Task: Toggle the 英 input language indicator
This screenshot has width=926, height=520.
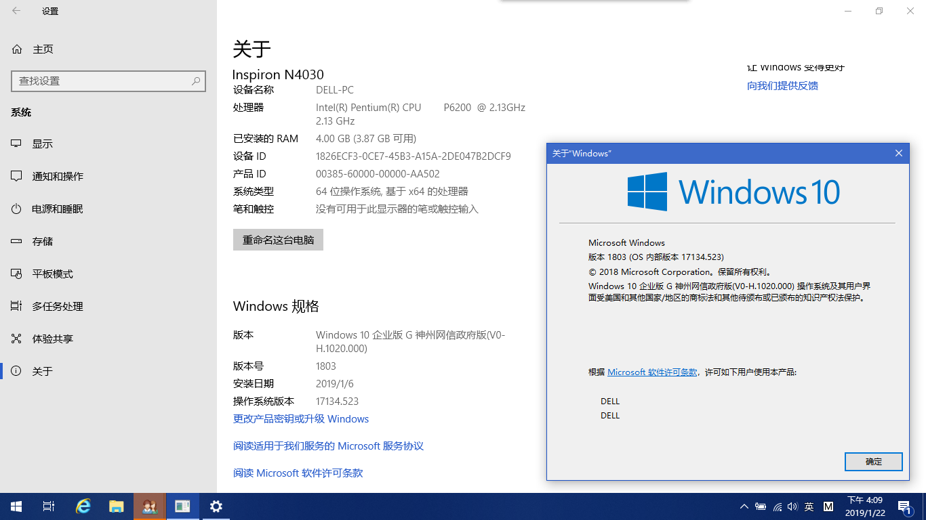Action: [809, 506]
